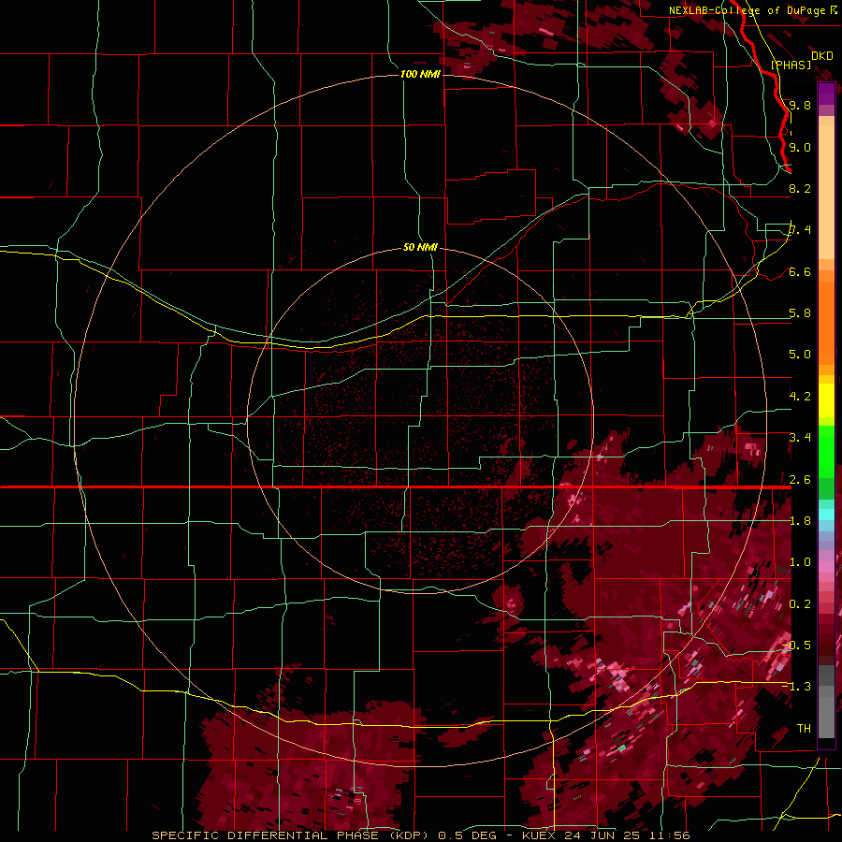Select the 4.2 value on the scale
842x842 pixels.
800,397
